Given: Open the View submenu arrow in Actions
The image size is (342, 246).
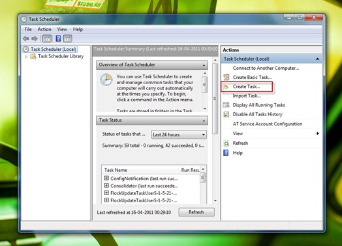Looking at the screenshot, I should point(318,134).
